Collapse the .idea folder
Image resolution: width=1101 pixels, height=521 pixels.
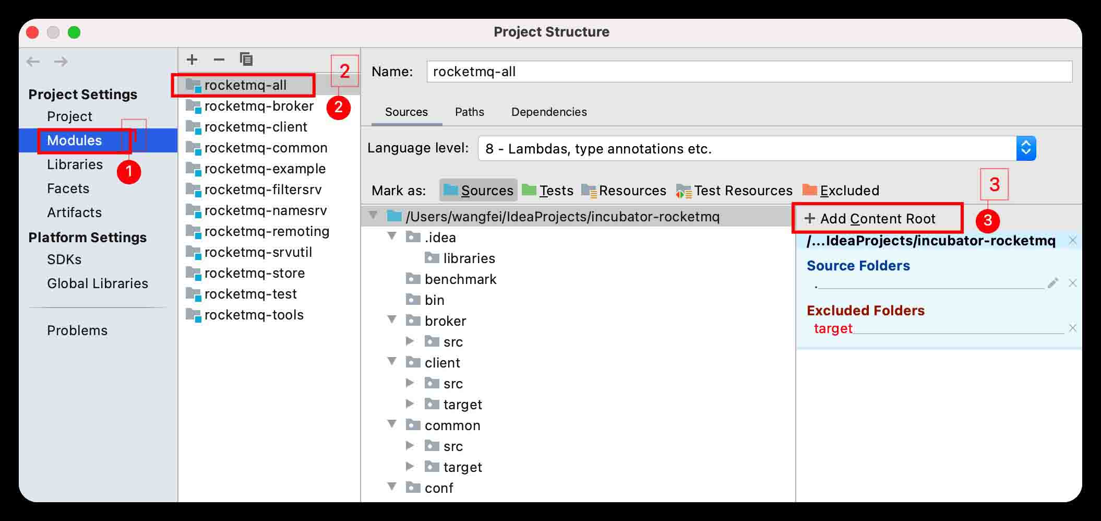(x=392, y=236)
